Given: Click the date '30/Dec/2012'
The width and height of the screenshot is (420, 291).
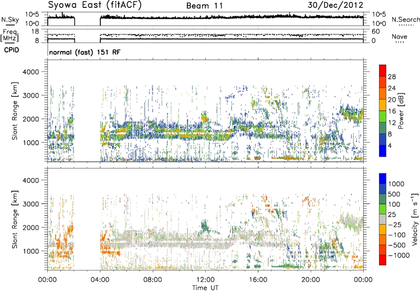Looking at the screenshot, I should click(335, 5).
